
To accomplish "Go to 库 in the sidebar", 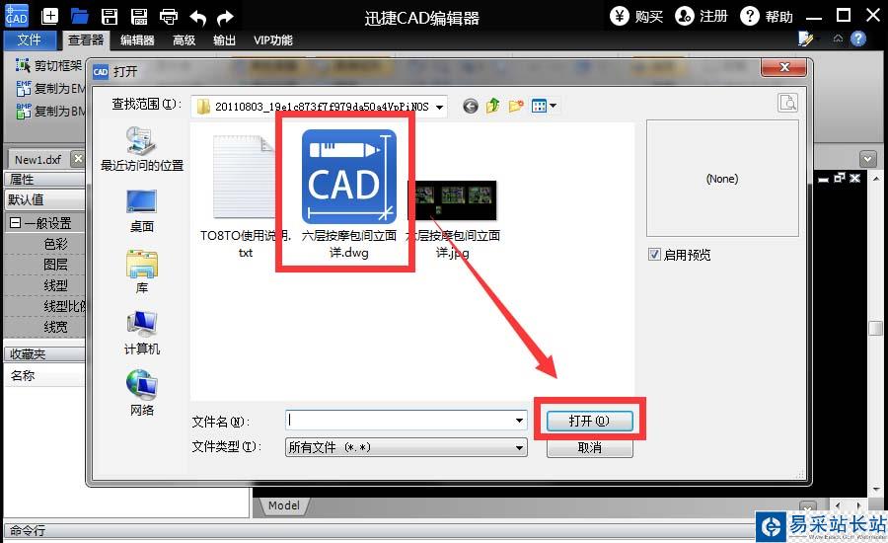I will pos(141,271).
